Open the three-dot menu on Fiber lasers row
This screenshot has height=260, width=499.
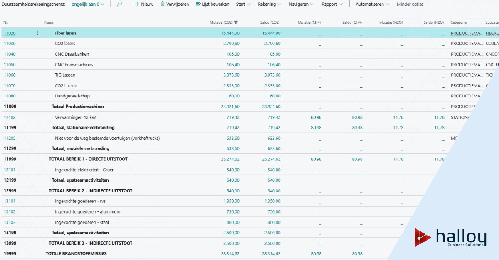pos(38,33)
